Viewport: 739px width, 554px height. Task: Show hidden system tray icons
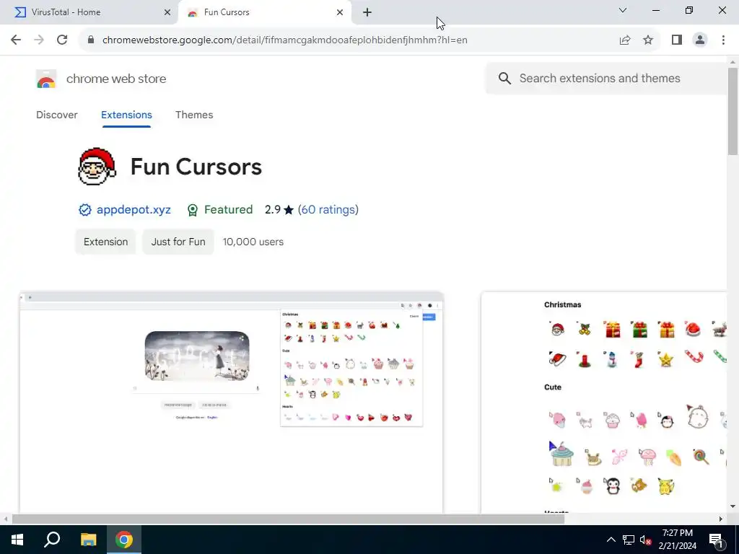[x=611, y=540]
